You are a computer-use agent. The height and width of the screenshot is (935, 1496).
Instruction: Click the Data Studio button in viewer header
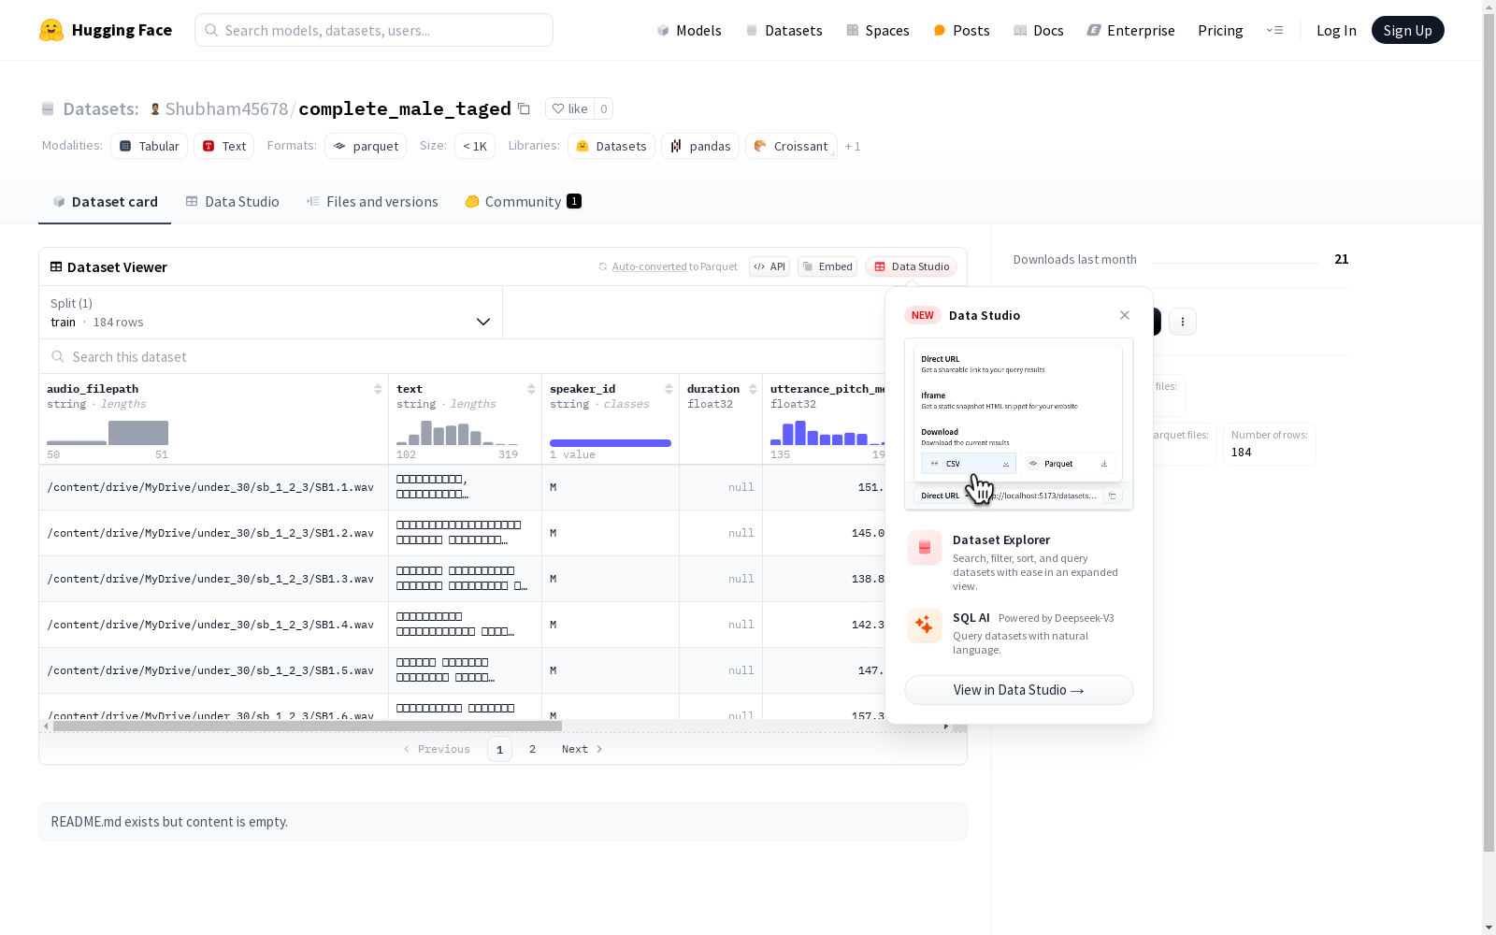[x=912, y=266]
